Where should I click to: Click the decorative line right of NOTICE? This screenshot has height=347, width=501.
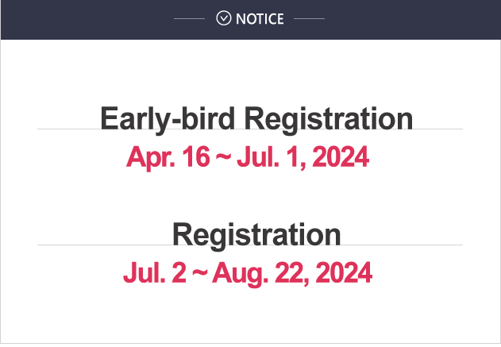pos(309,18)
